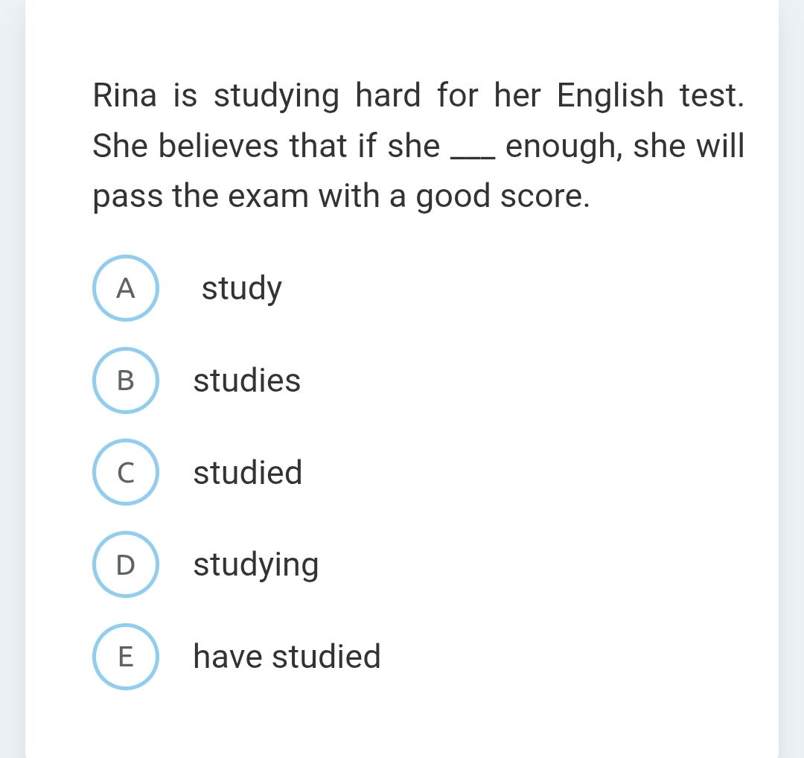This screenshot has width=804, height=758.
Task: Select the radio button for option D
Action: coord(125,564)
